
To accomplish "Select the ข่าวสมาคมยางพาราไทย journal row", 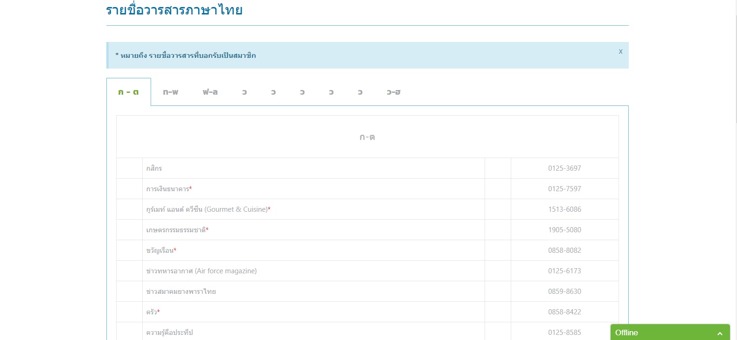I will coord(181,291).
